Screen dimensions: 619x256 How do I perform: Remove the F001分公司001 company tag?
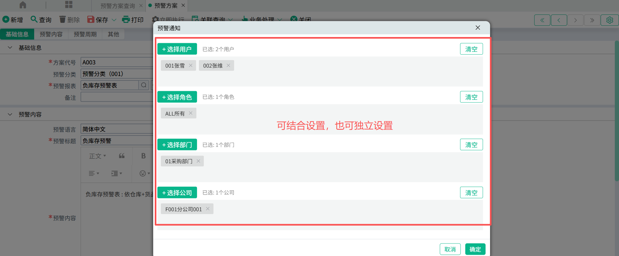[208, 209]
